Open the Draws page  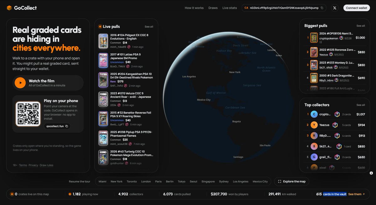coord(213,8)
